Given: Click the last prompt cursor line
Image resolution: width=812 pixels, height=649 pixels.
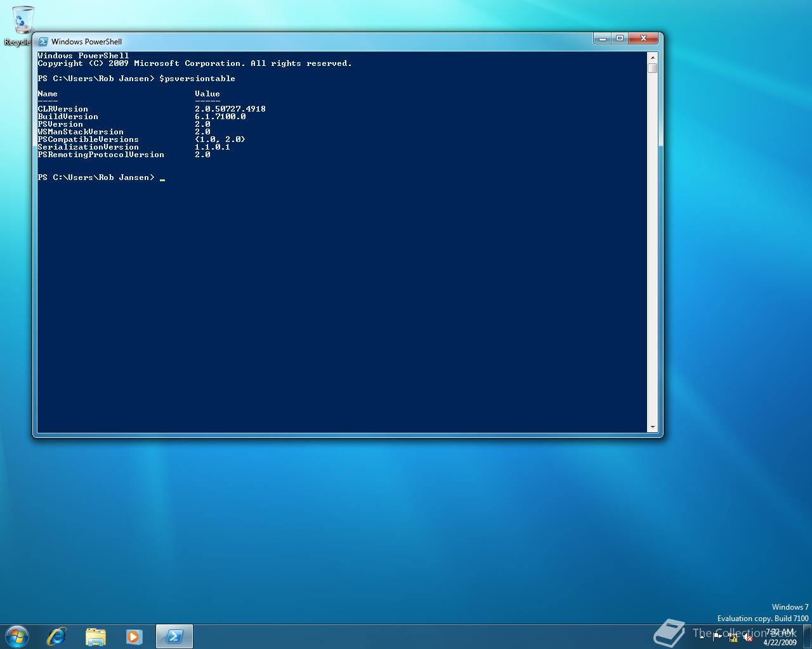Looking at the screenshot, I should (101, 177).
